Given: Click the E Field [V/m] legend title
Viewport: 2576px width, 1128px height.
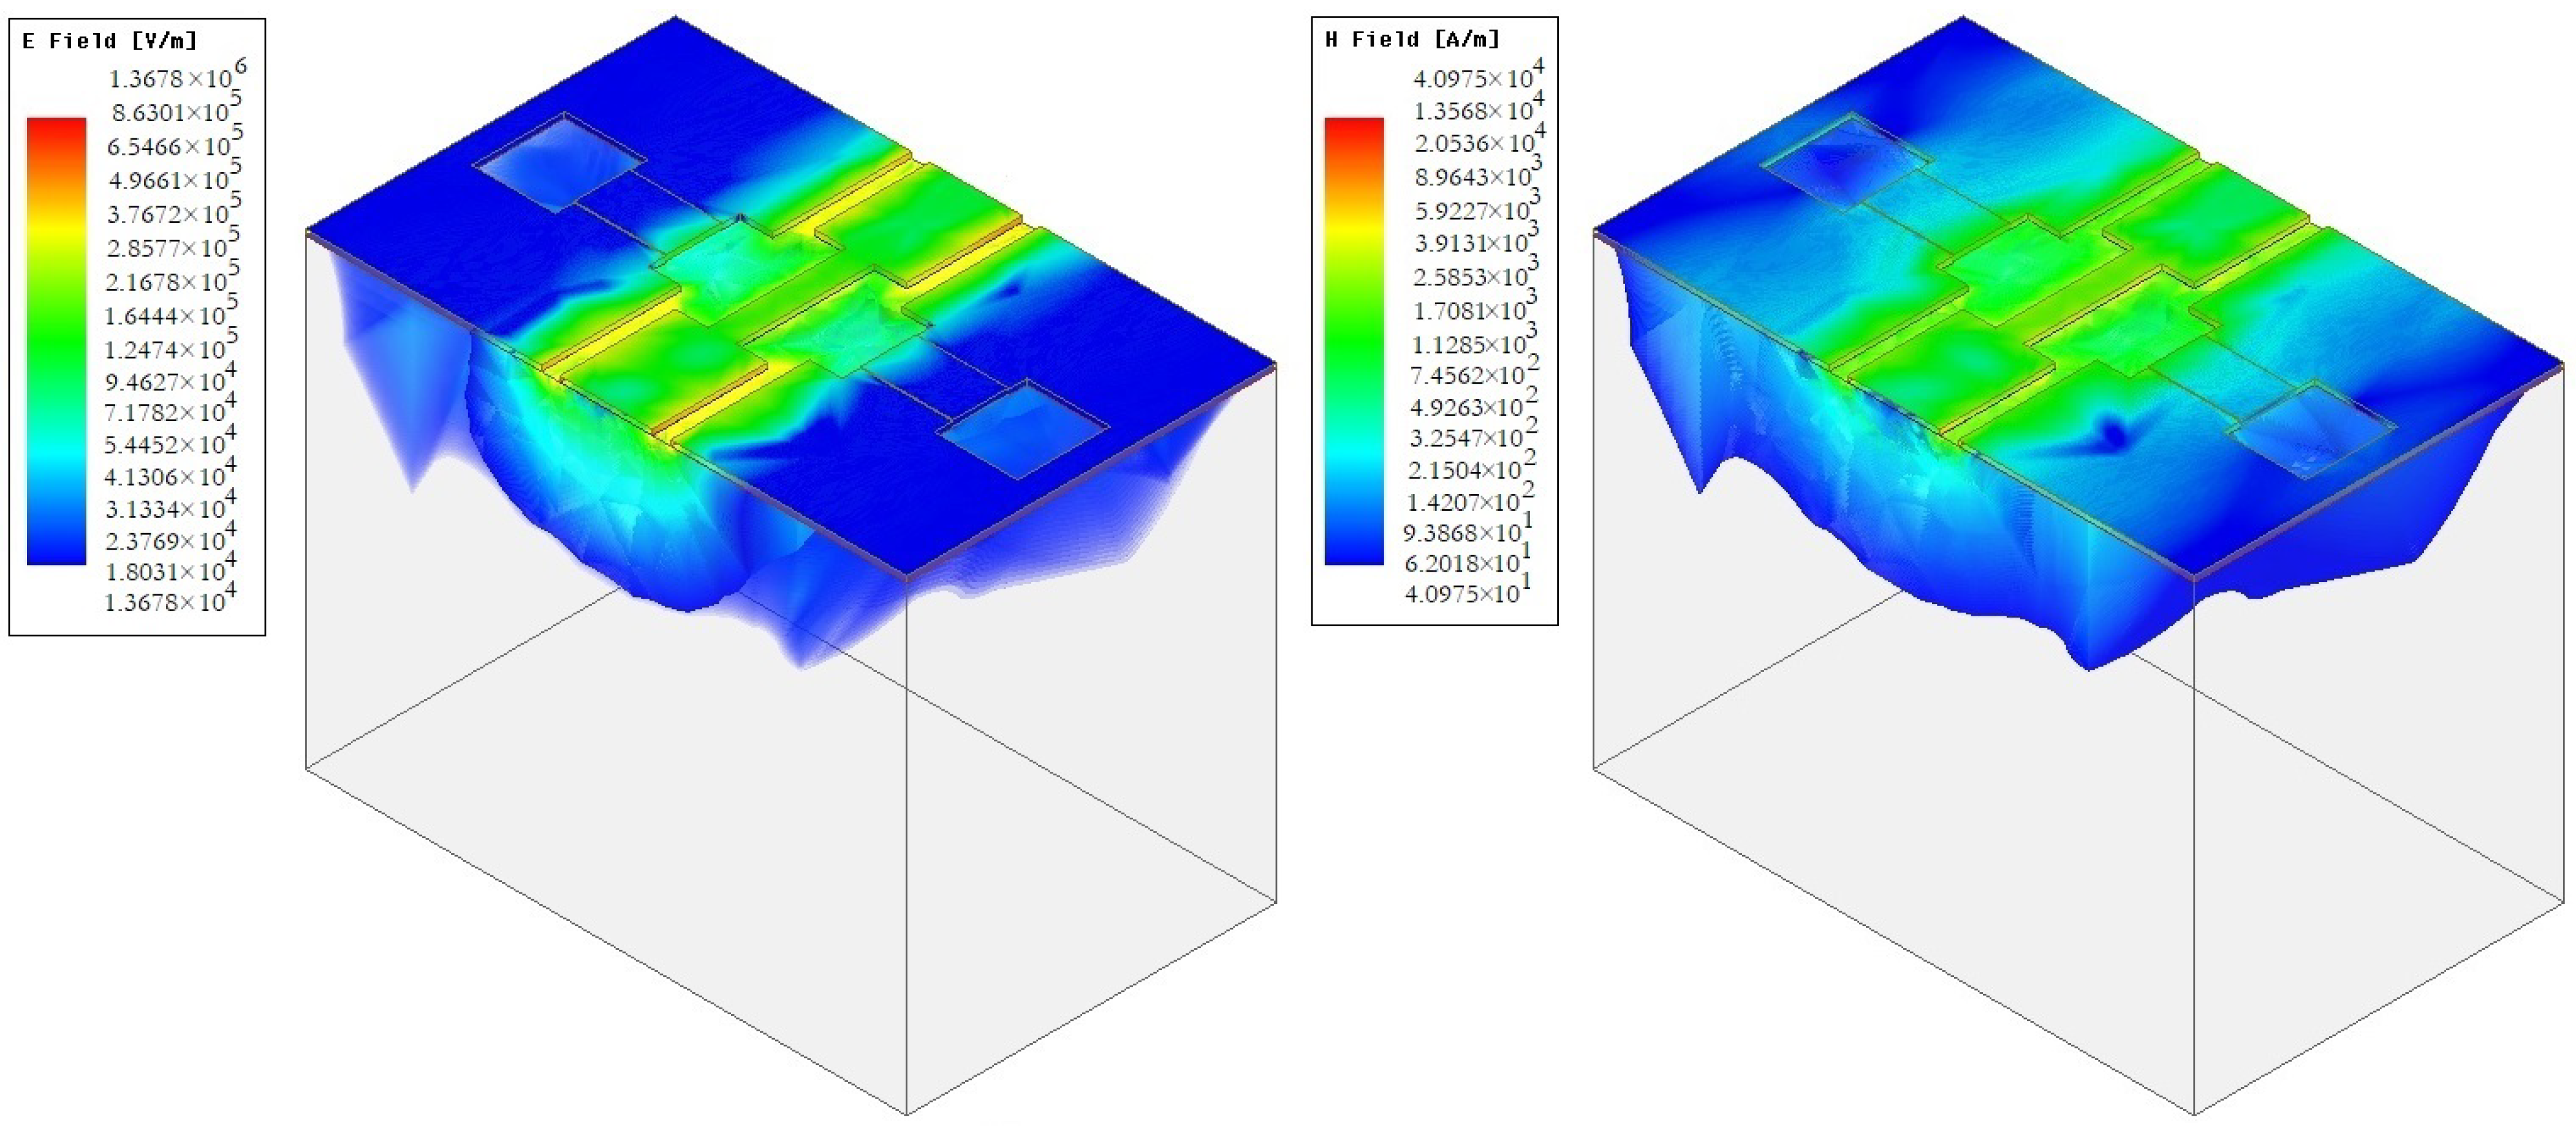Looking at the screenshot, I should 110,41.
